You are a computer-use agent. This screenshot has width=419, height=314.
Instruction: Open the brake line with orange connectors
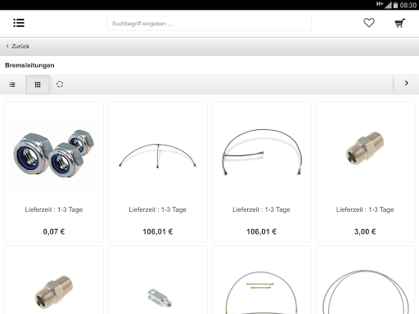261,292
